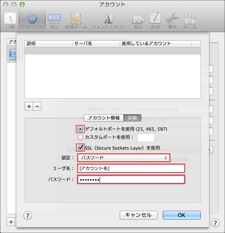Open the 一般 (General) preferences pane

(10, 21)
